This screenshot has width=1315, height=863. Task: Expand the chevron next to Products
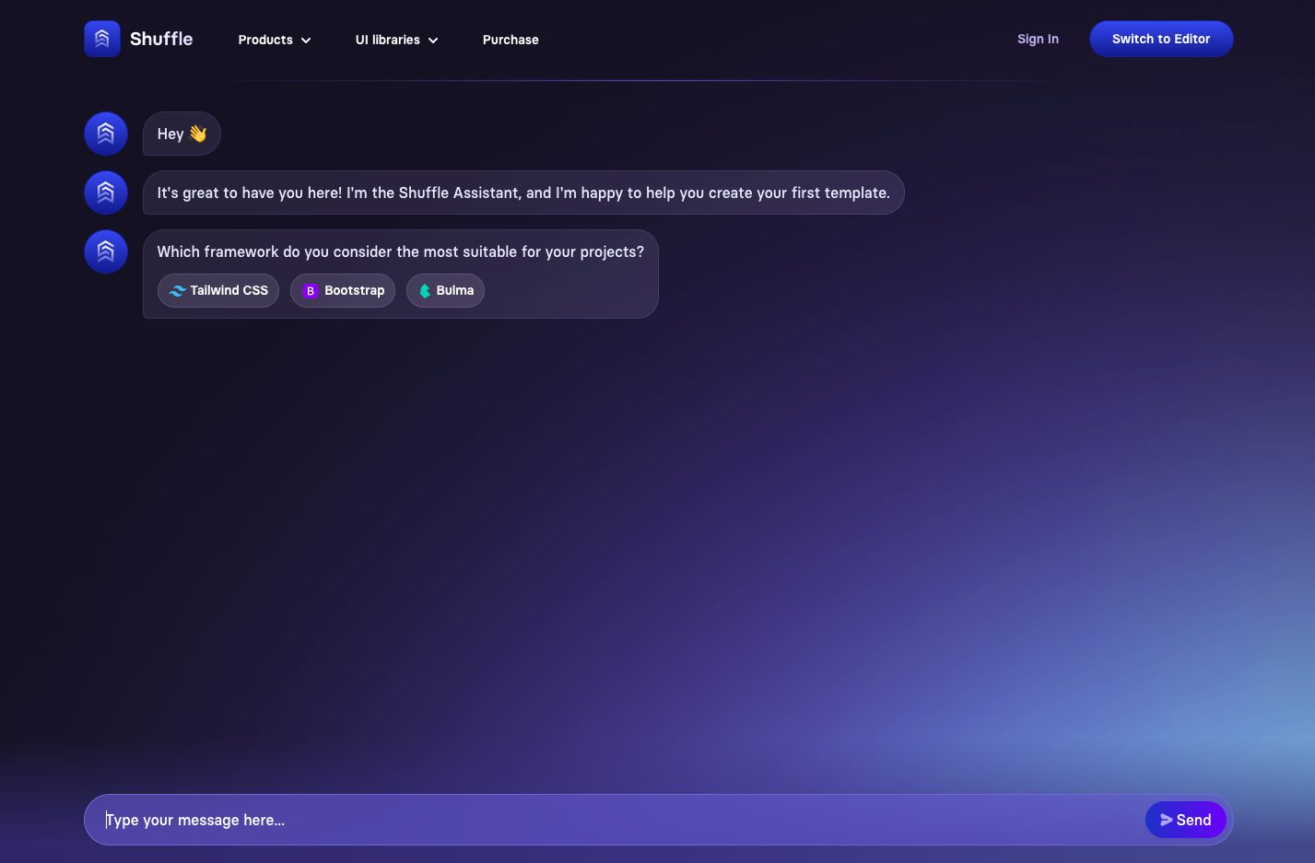(x=306, y=41)
